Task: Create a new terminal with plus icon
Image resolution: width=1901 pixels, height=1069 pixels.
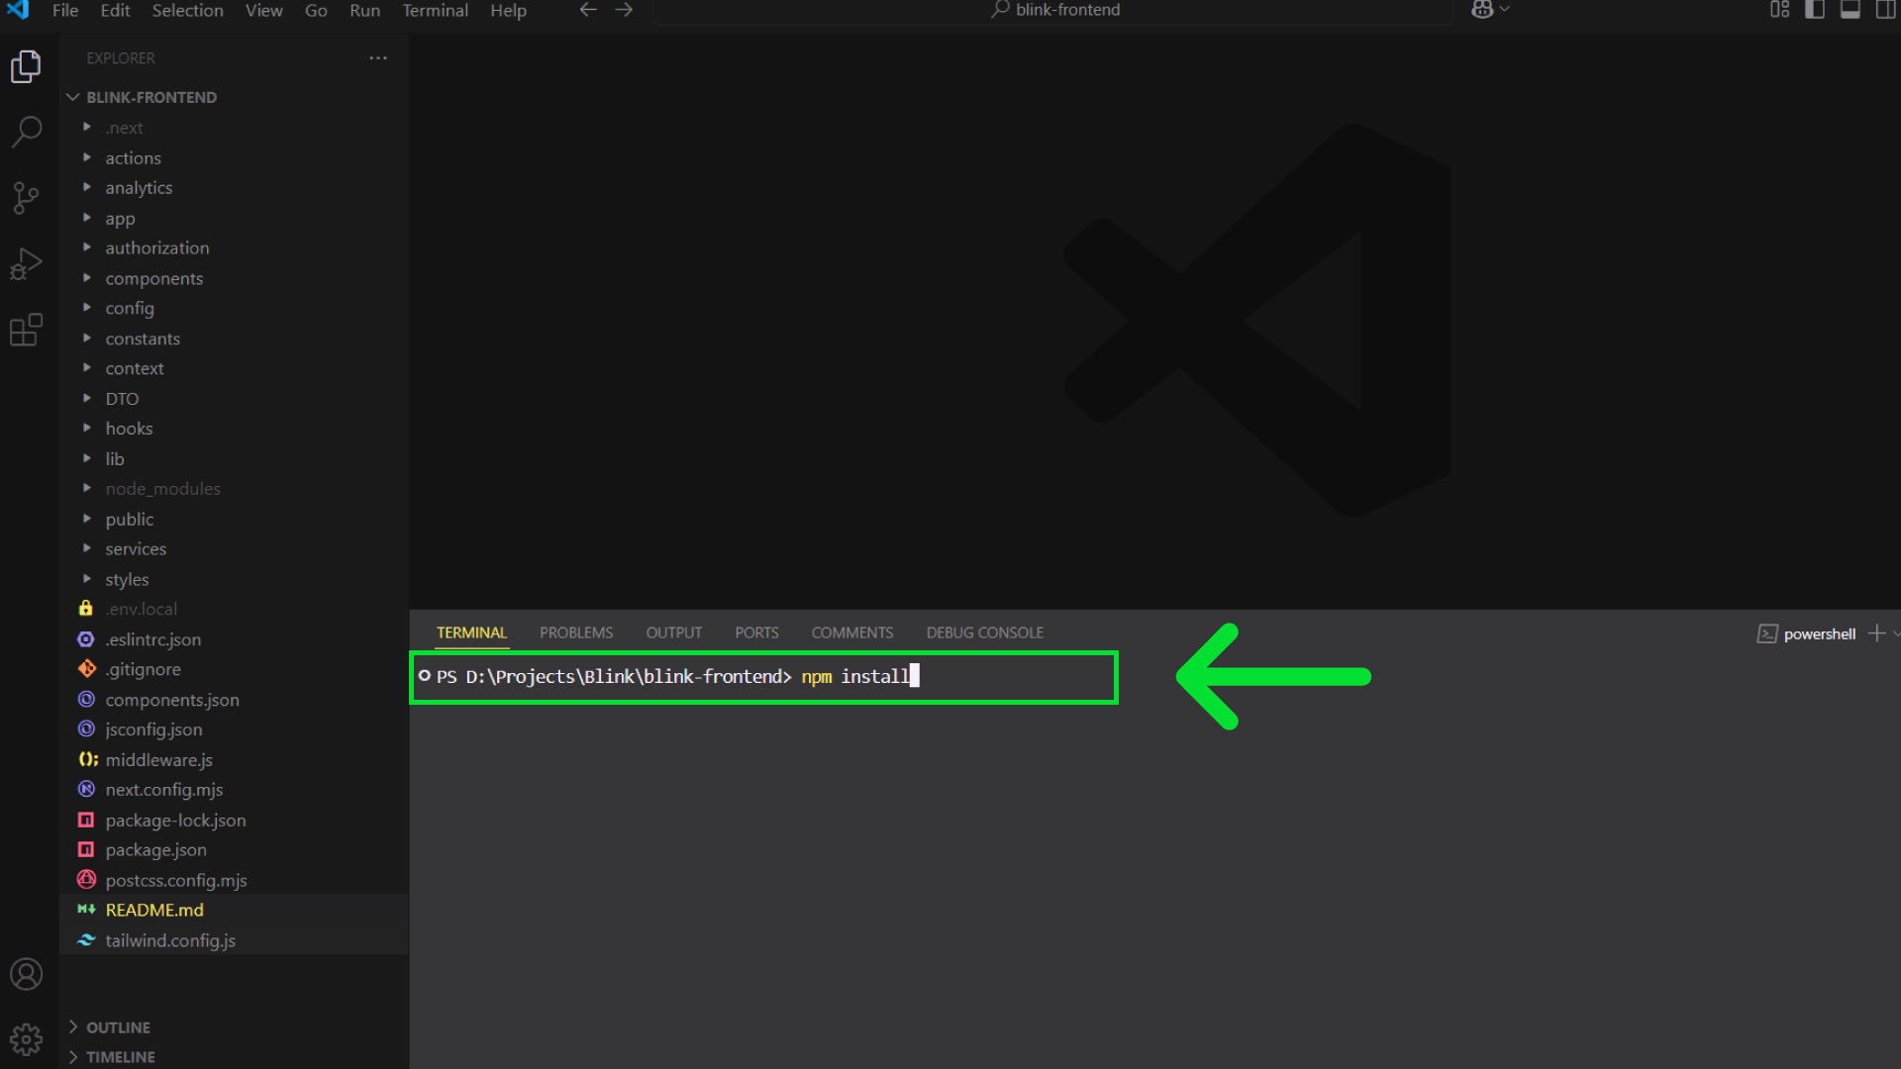Action: pos(1878,632)
